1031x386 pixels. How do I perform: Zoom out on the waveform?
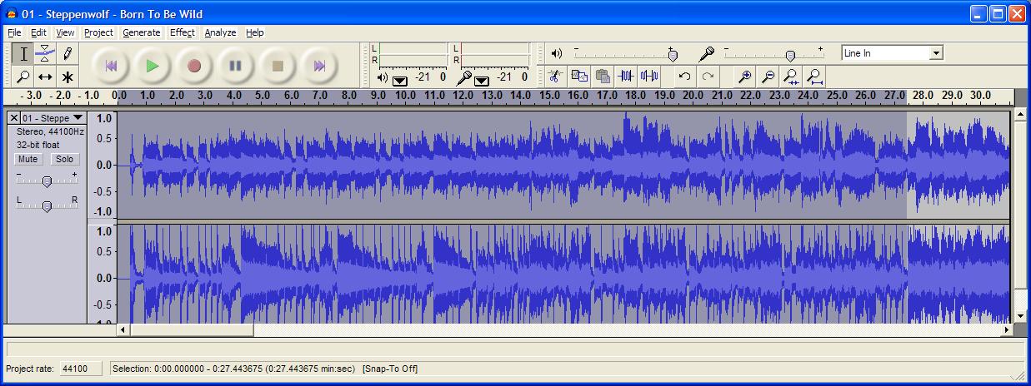768,77
